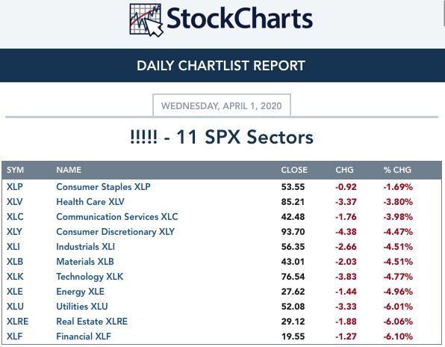
Task: Click the XLC ticker symbol
Action: point(15,217)
